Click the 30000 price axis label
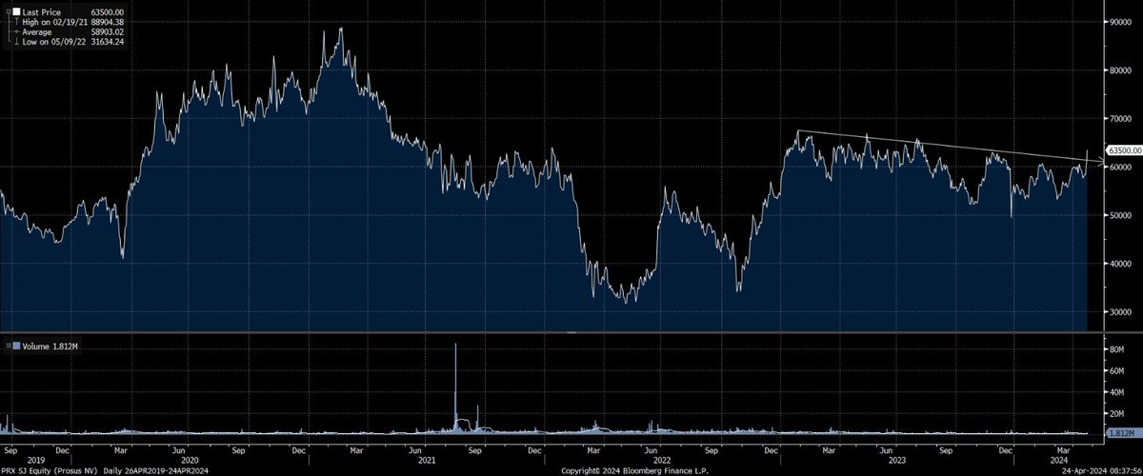This screenshot has height=476, width=1143. [x=1119, y=312]
